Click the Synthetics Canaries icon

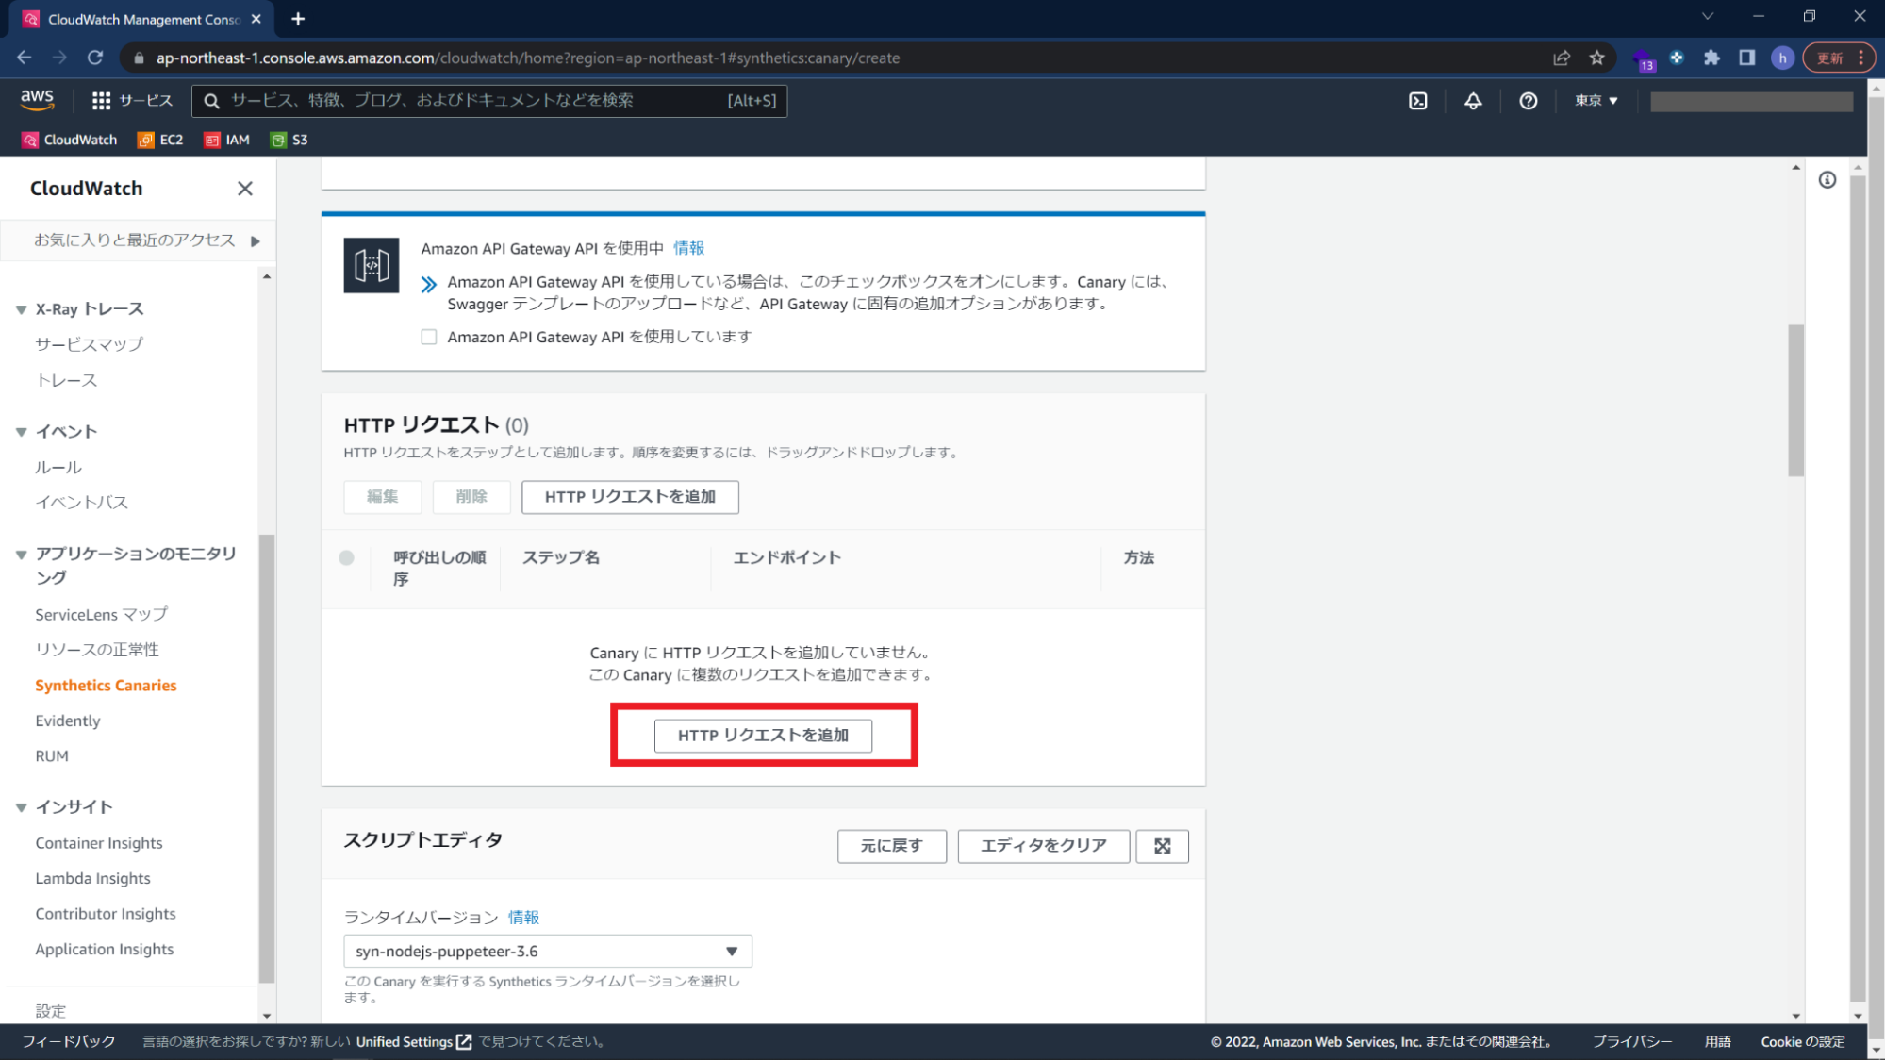[x=107, y=684]
